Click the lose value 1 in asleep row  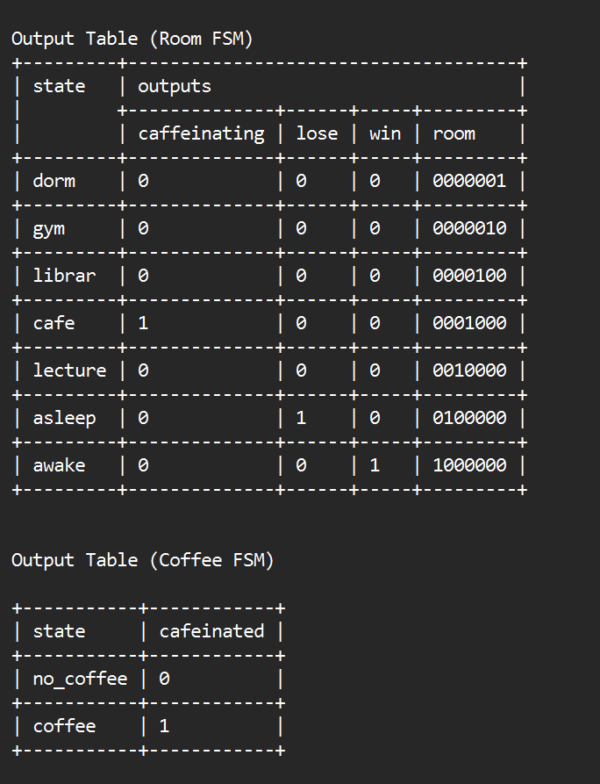point(301,418)
